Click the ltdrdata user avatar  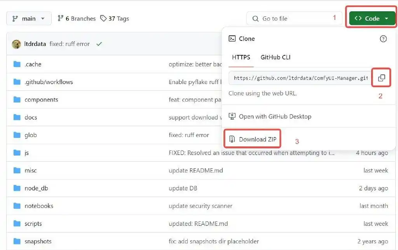[16, 44]
